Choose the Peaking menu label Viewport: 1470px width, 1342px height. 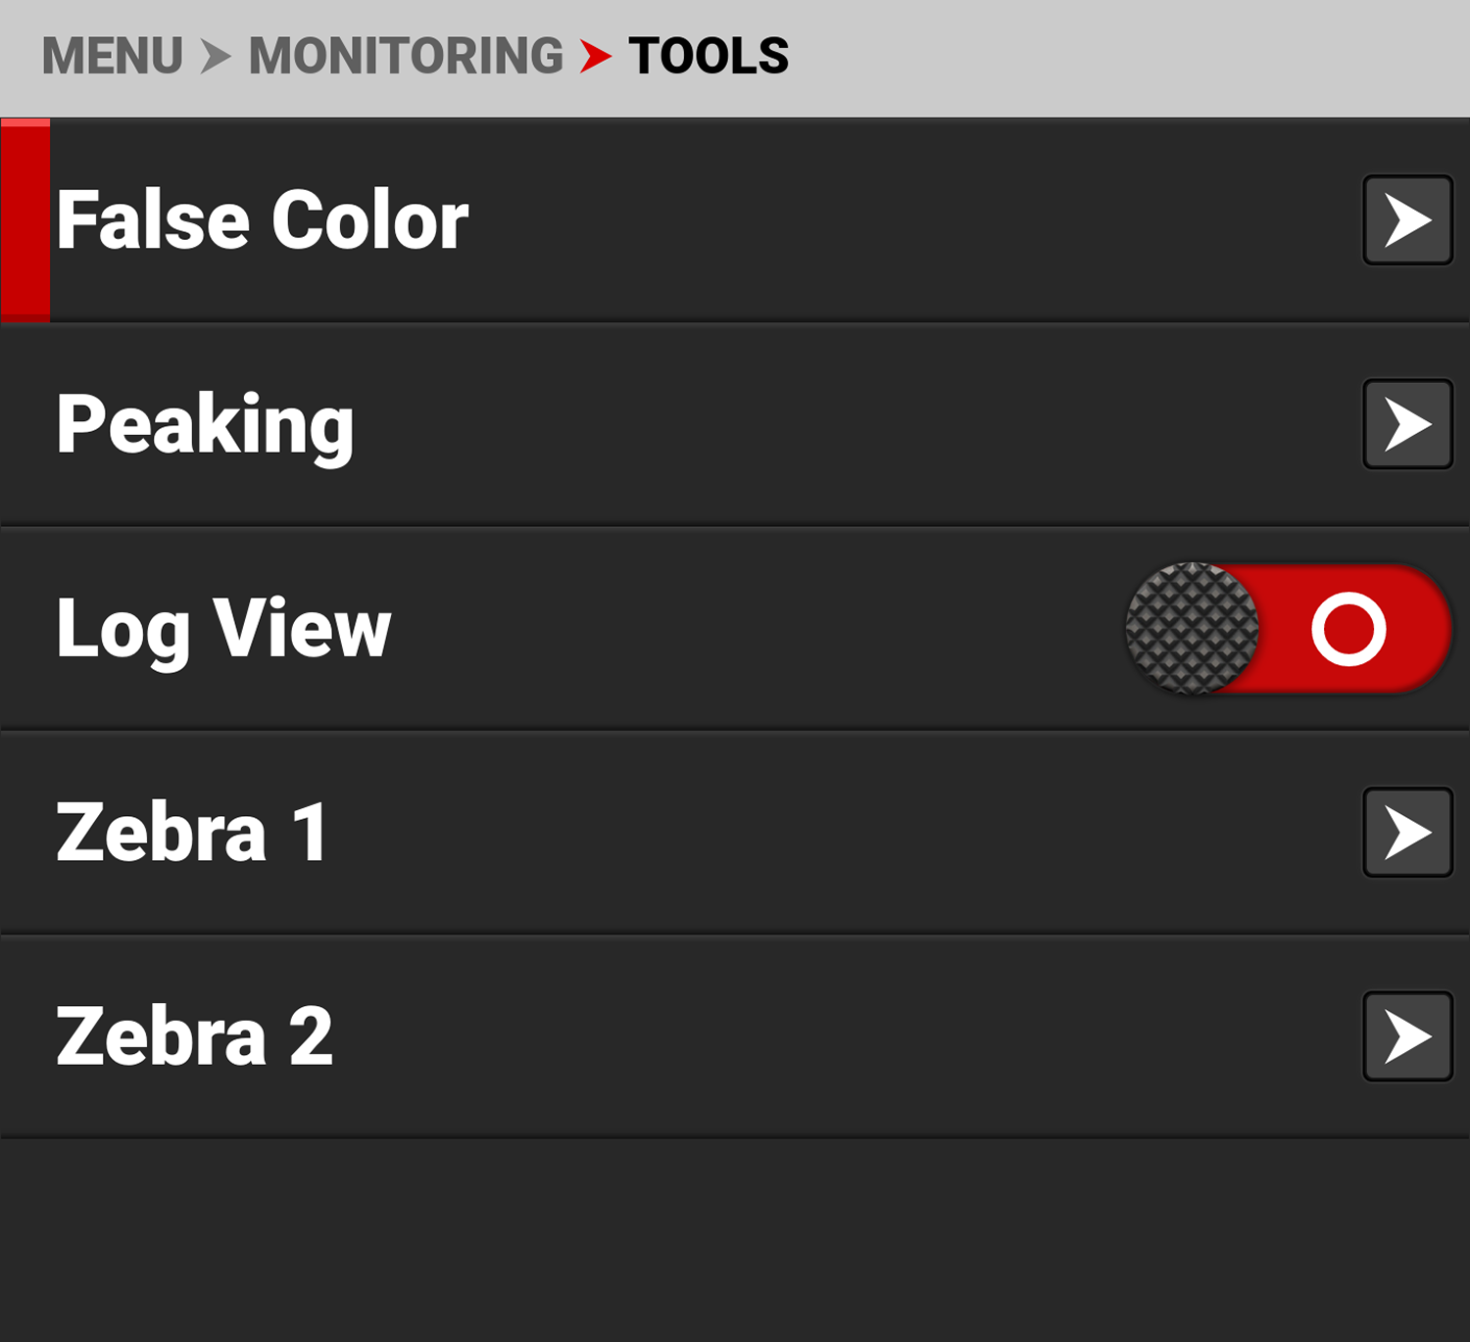pos(205,424)
